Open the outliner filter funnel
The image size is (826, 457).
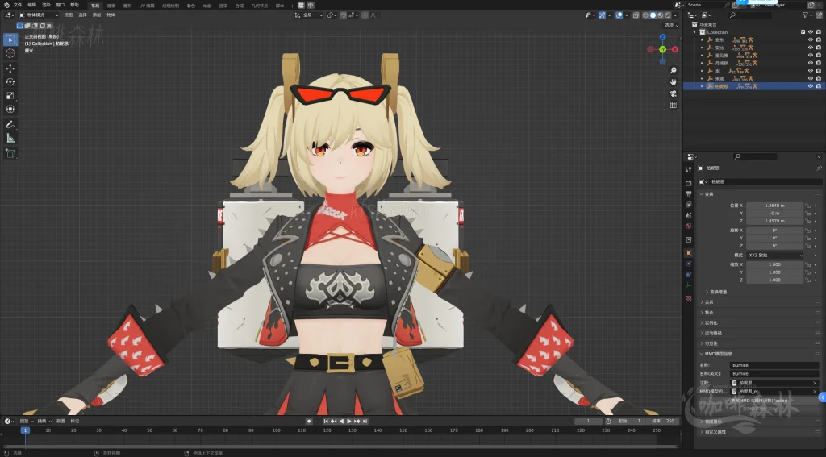click(x=806, y=15)
